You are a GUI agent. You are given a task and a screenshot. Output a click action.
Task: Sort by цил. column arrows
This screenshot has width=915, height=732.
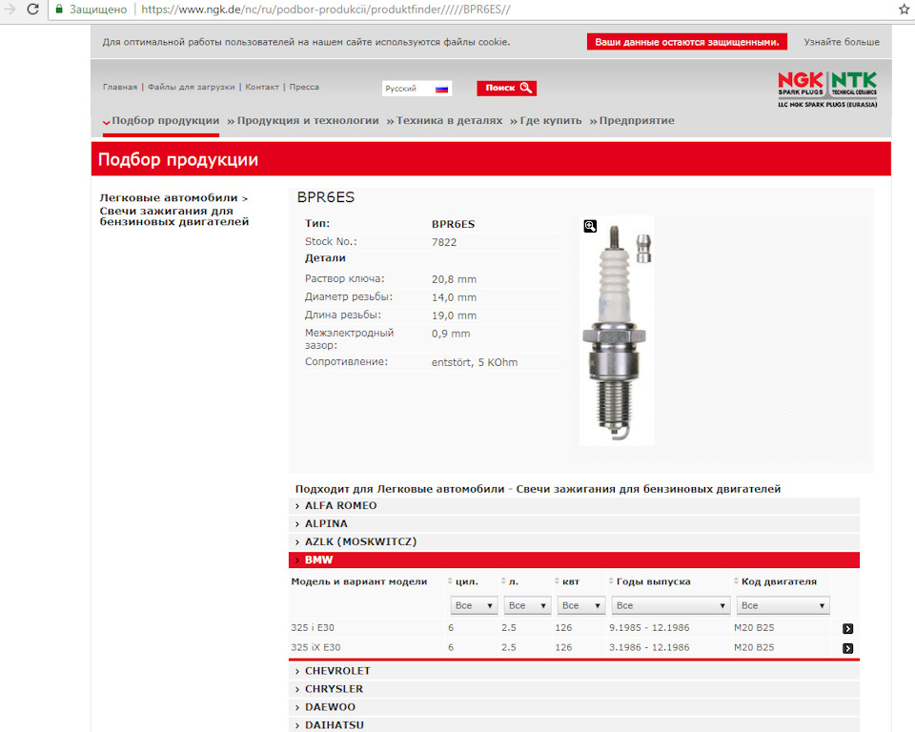click(x=450, y=581)
